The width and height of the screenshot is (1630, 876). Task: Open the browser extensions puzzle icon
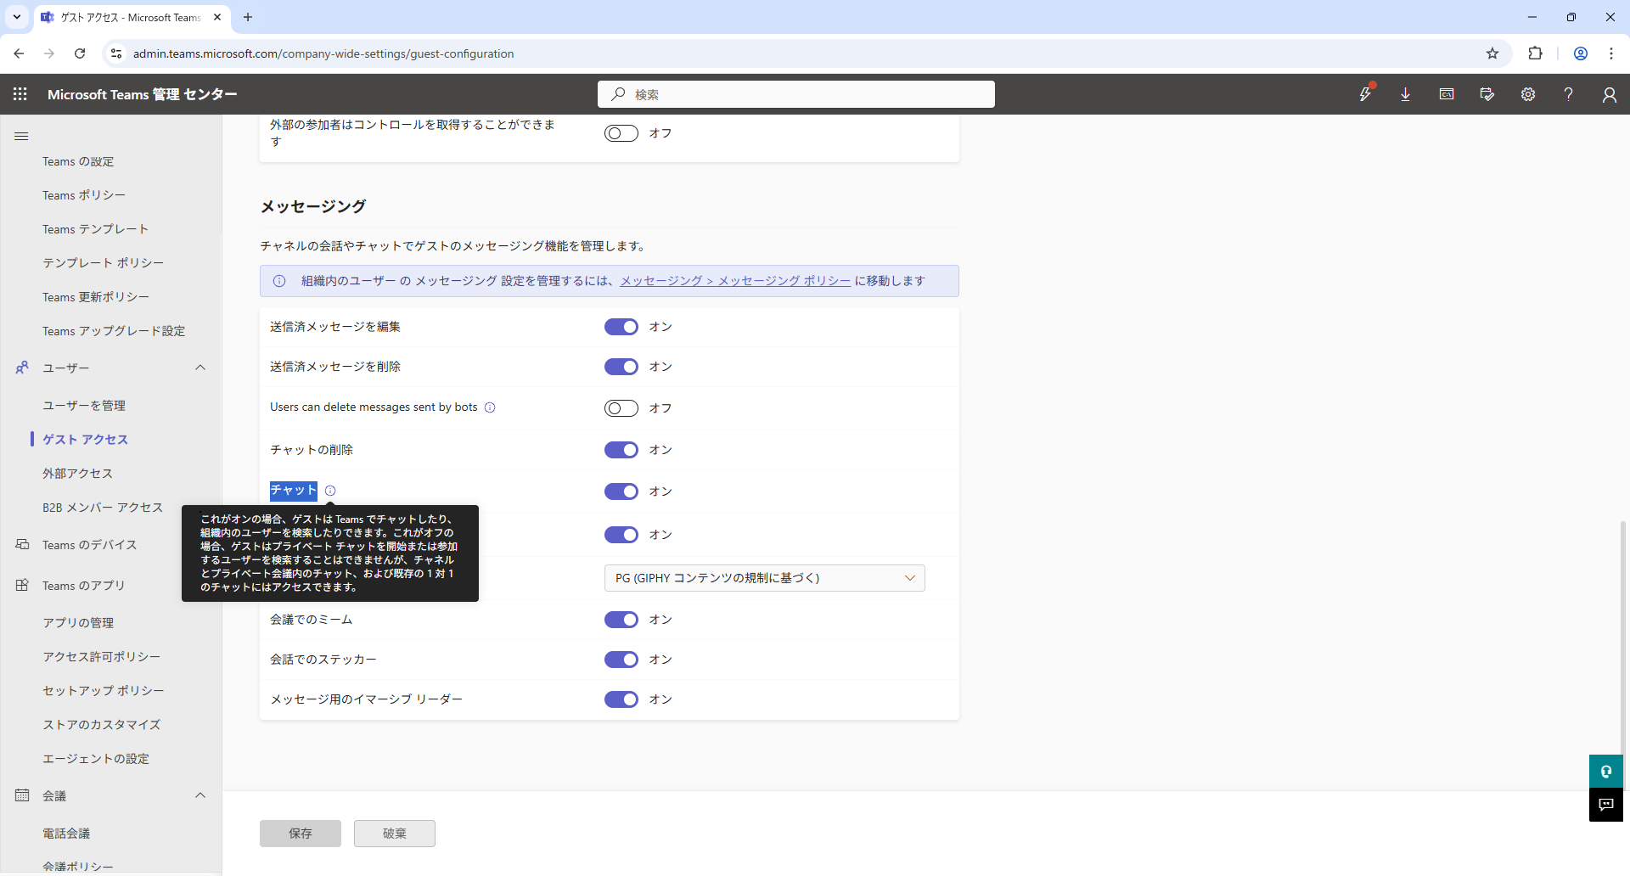pos(1535,53)
